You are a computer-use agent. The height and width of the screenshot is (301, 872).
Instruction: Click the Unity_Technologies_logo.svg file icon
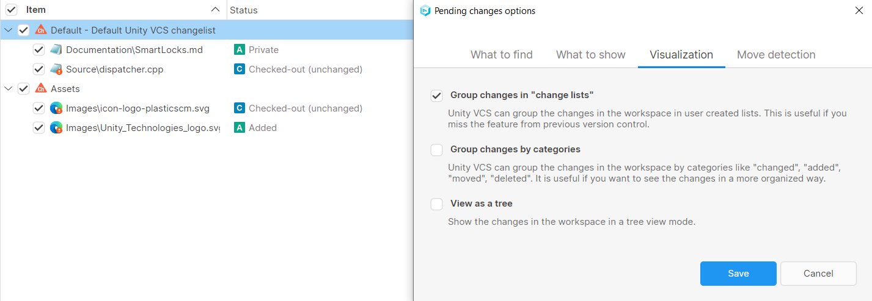56,127
